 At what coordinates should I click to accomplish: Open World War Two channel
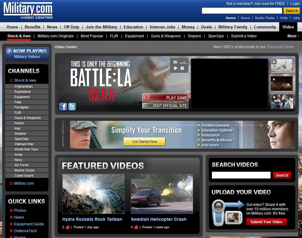pos(26,149)
